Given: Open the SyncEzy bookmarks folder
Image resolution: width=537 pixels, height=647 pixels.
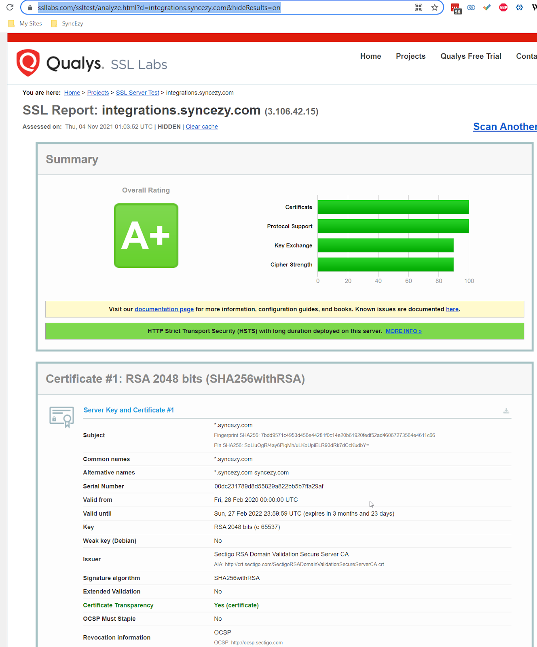Looking at the screenshot, I should [67, 23].
